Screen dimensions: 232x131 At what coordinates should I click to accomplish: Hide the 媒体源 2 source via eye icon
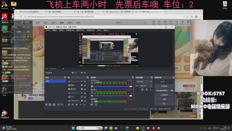click(x=82, y=89)
